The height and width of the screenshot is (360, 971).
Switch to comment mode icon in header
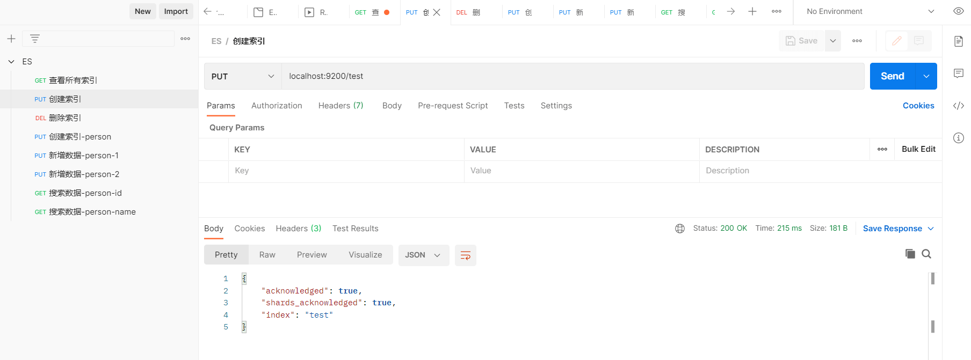[919, 41]
